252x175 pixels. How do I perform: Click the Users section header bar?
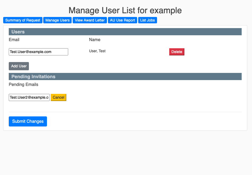125,32
